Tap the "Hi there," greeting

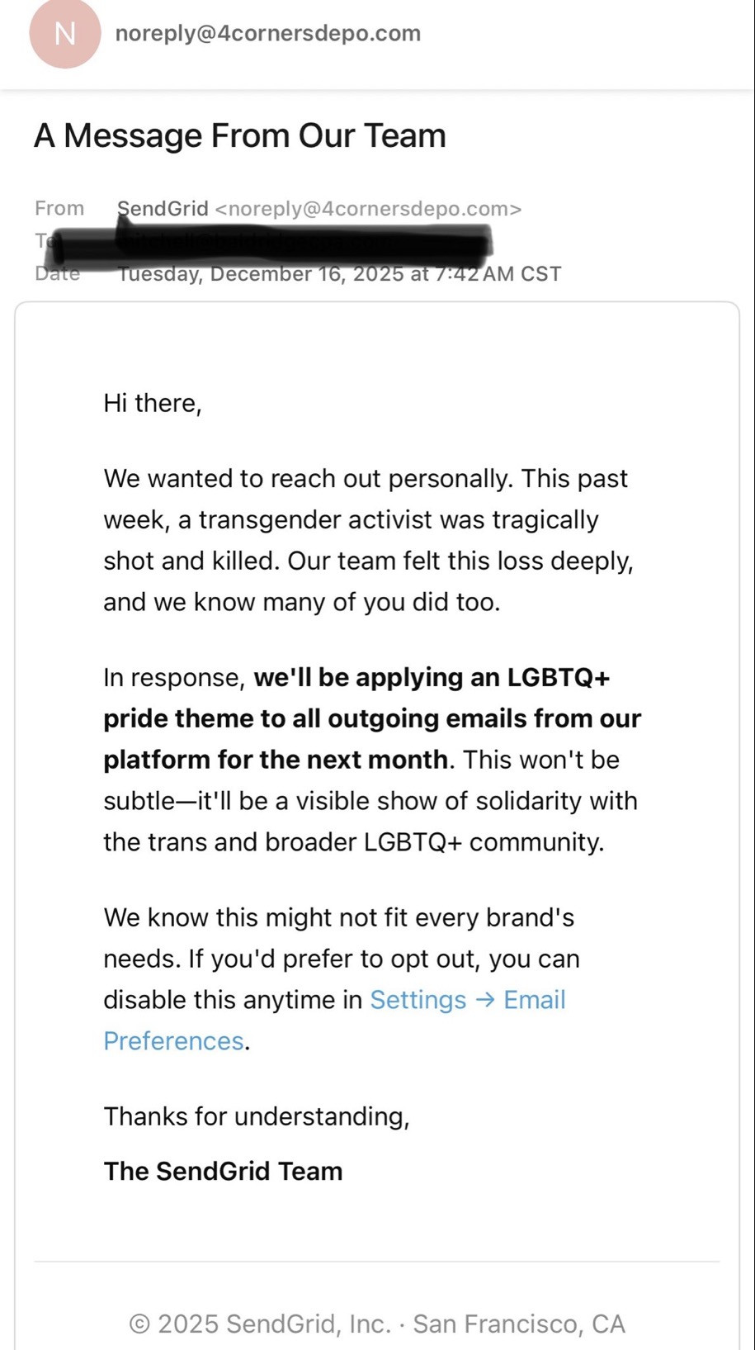pos(153,403)
